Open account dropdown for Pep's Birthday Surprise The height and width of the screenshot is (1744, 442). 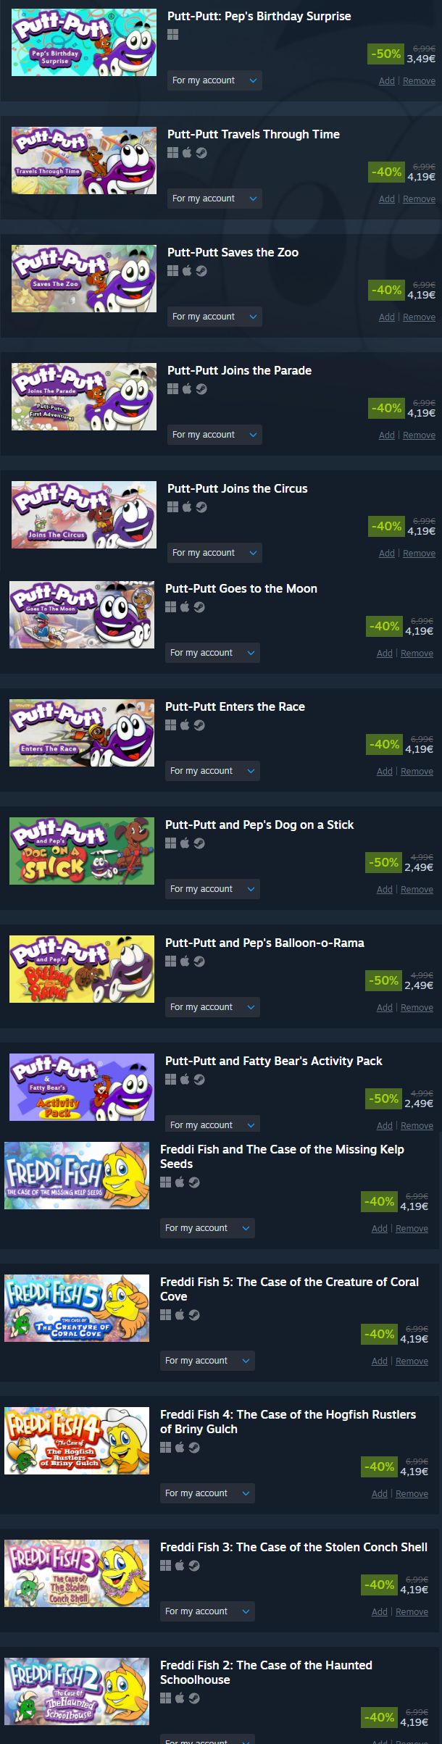214,80
